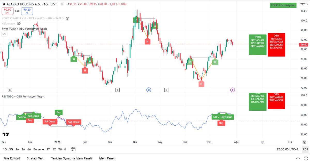Open the Yeniden Oynatma İşlem Paneli tab
310x162 pixels.
pyautogui.click(x=72, y=158)
